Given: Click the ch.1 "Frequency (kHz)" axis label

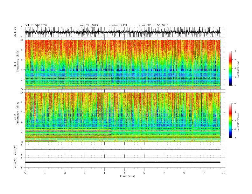Looking at the screenshot, I should coord(17,61).
